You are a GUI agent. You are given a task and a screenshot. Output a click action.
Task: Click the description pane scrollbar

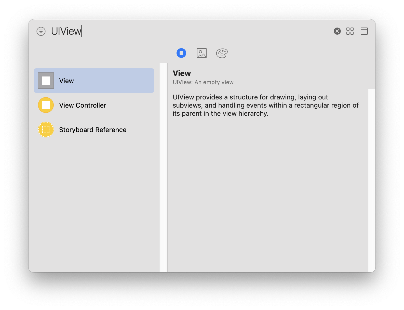click(372, 180)
